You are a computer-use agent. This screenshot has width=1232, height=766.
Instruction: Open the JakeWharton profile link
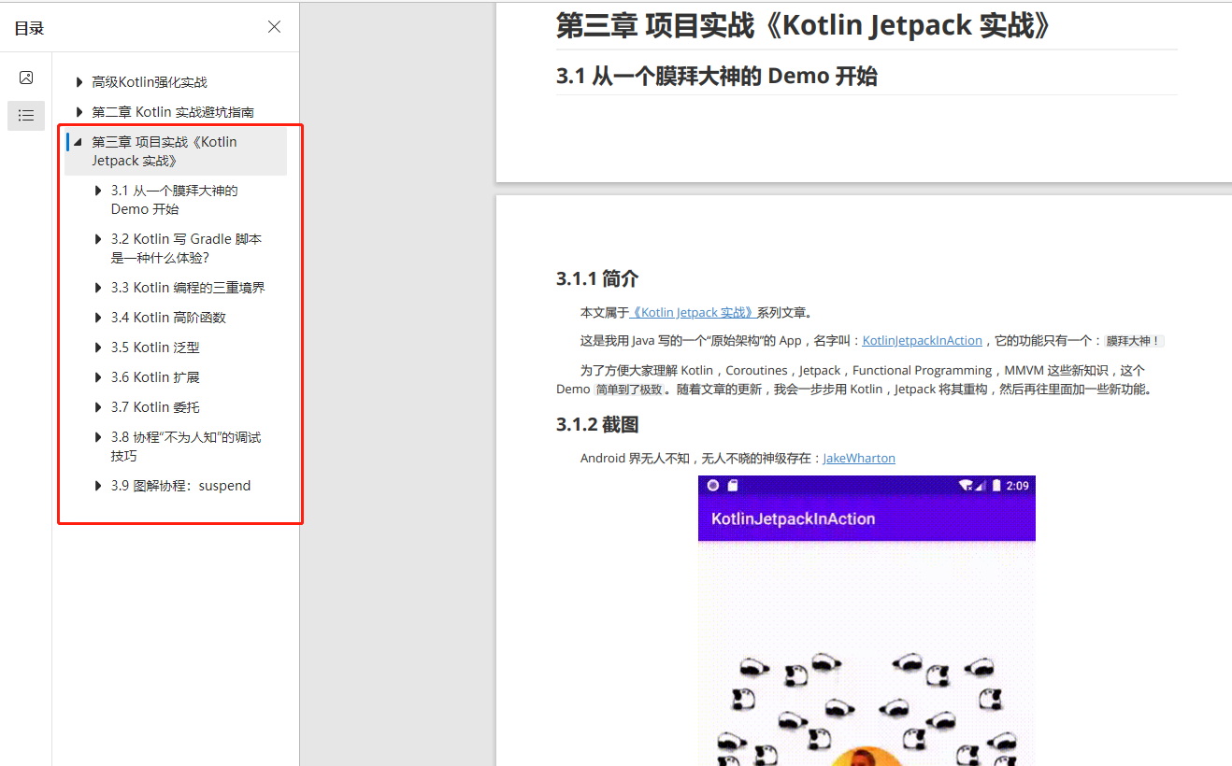(x=859, y=459)
